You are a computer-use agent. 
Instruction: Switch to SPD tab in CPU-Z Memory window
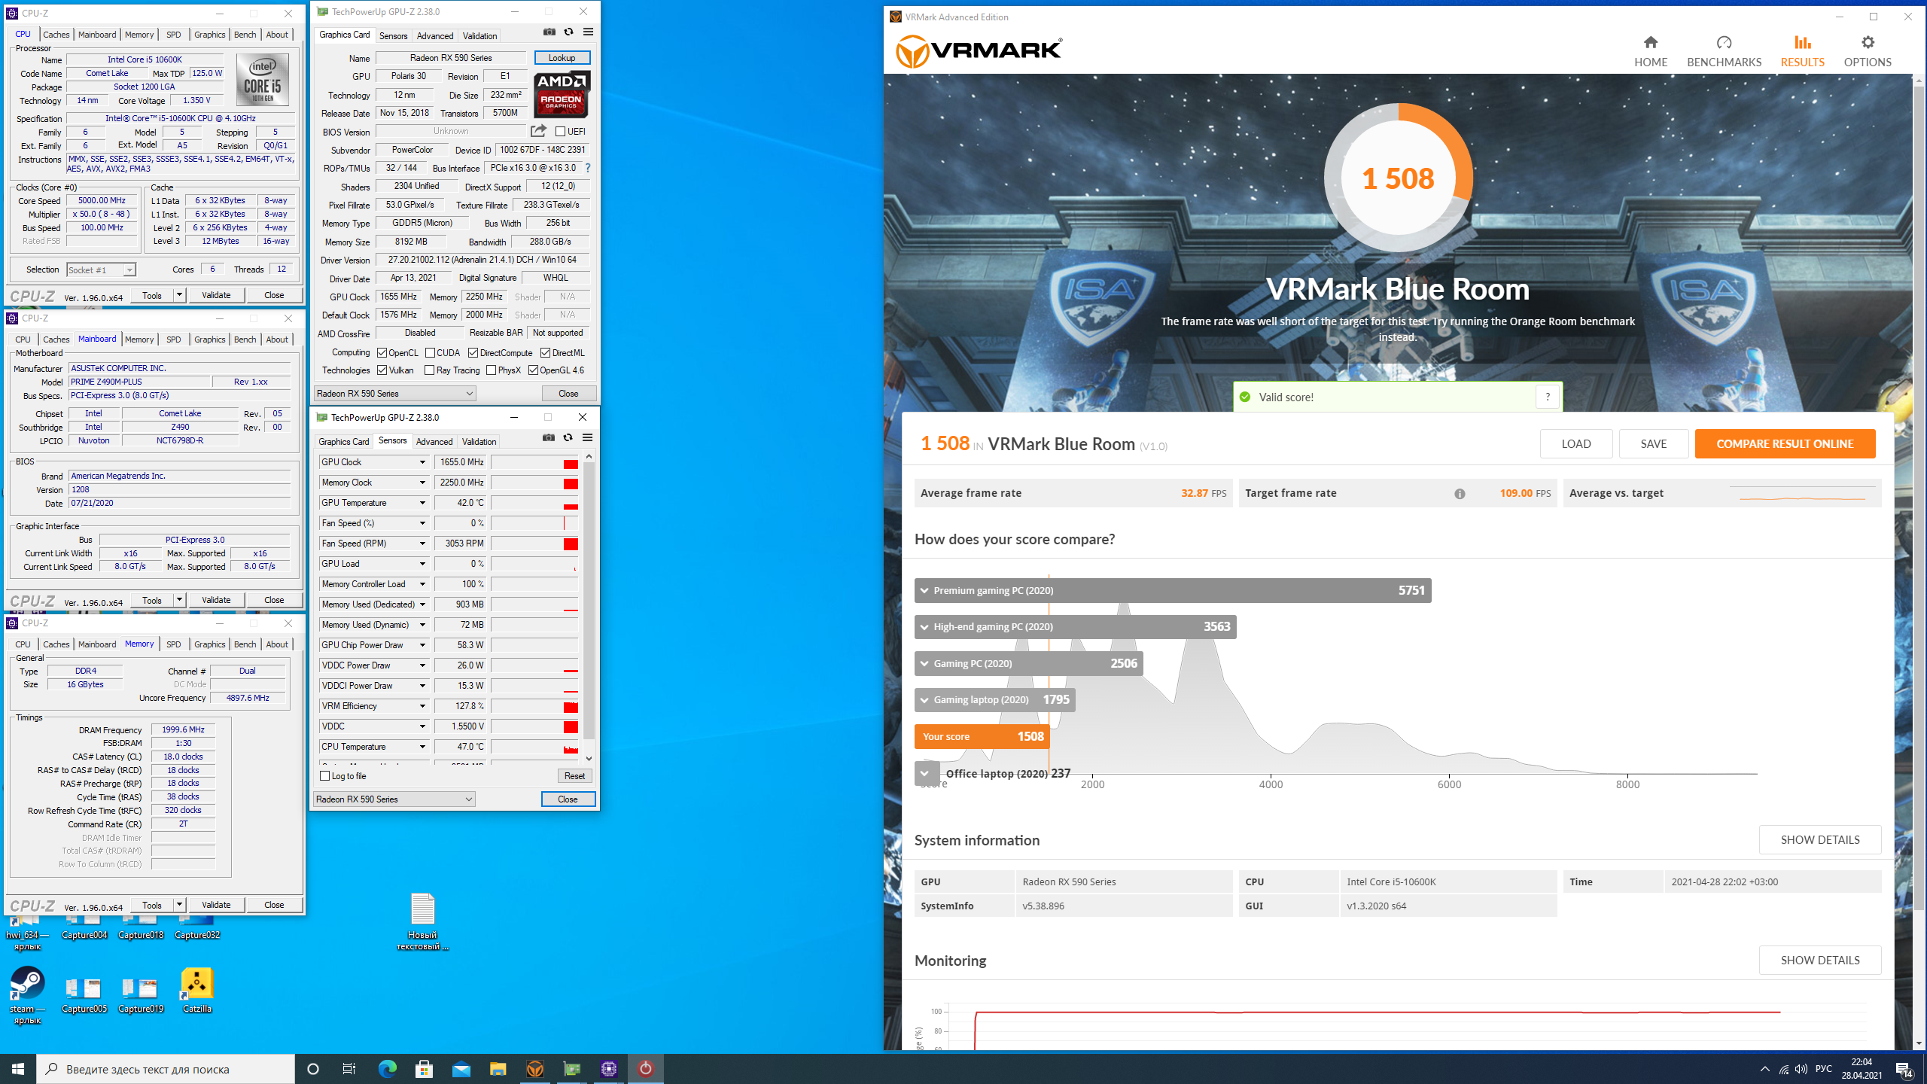pos(173,644)
